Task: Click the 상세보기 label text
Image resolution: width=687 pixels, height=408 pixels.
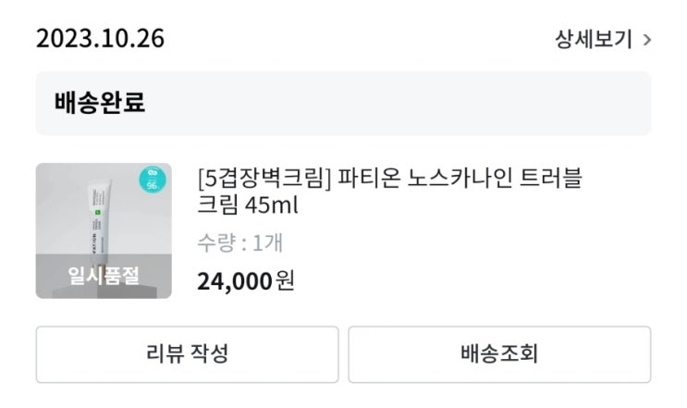Action: [594, 40]
